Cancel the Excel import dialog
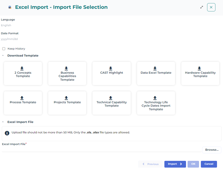 pyautogui.click(x=209, y=164)
